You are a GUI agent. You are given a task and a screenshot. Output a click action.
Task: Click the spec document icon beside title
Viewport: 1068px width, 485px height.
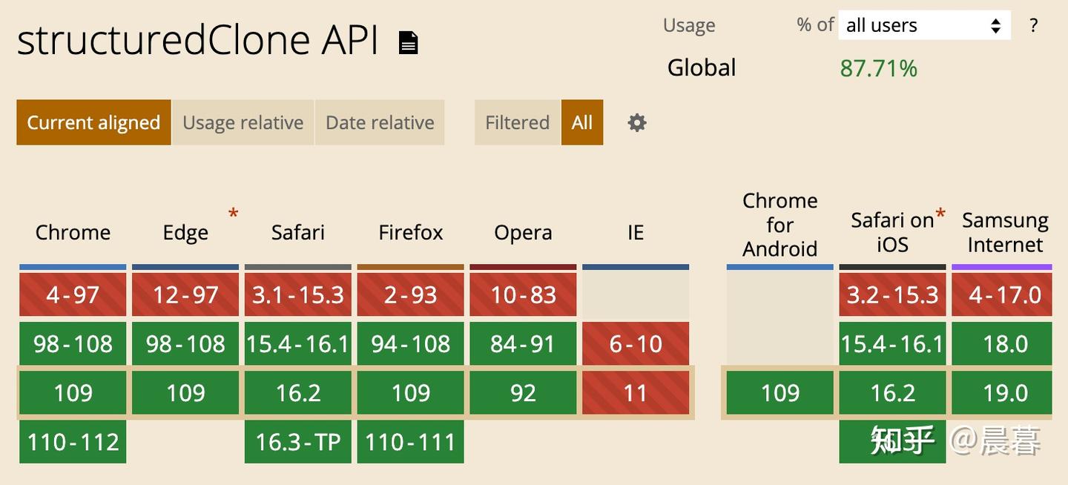[x=408, y=42]
